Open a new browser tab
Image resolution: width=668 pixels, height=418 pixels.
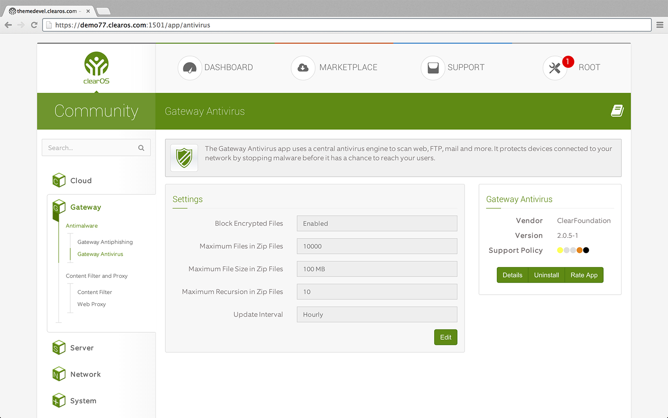pyautogui.click(x=103, y=11)
